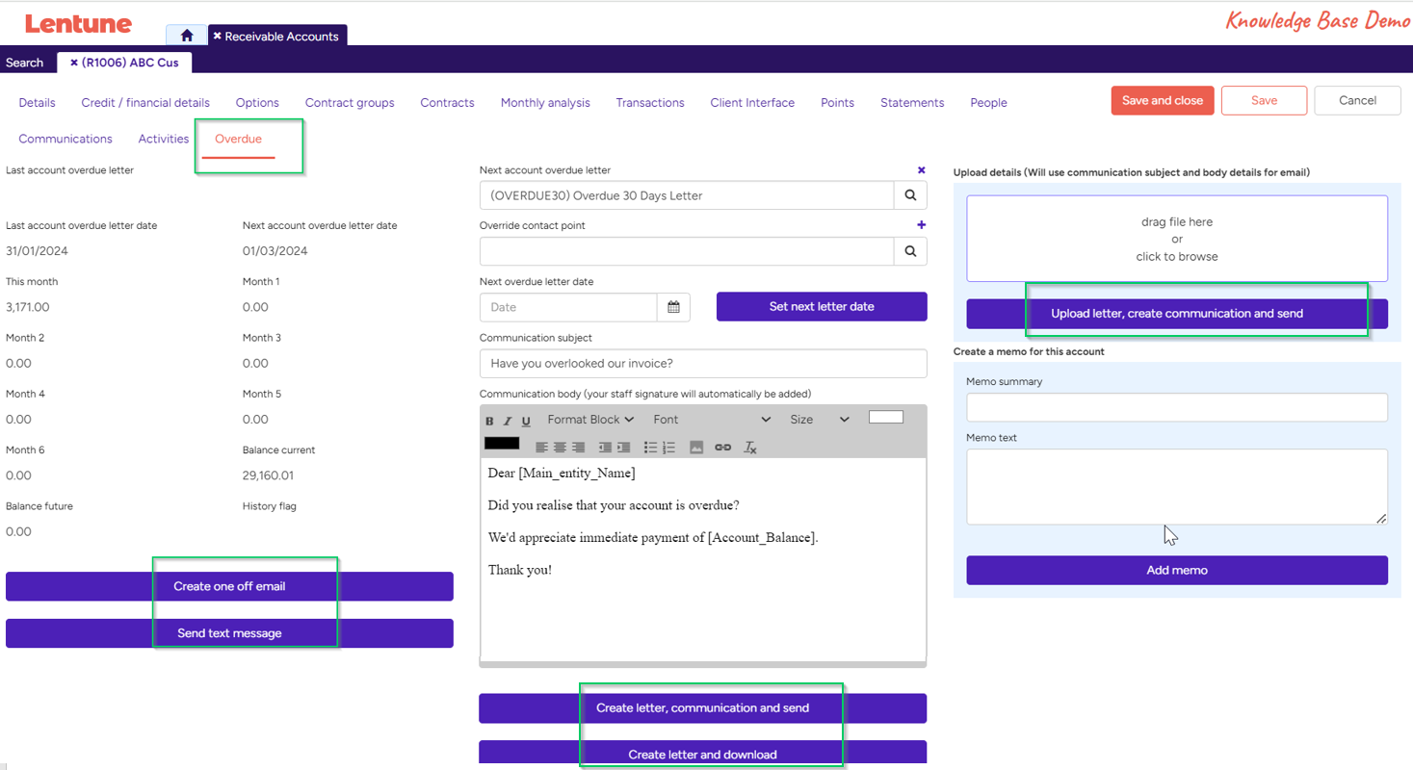Focus the Memo summary field

pyautogui.click(x=1177, y=407)
